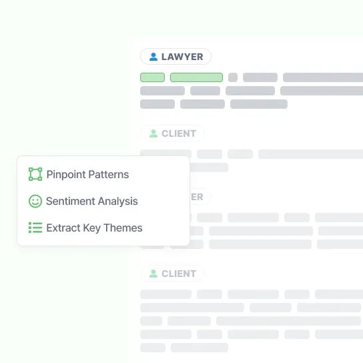
Task: Click the Sentiment Analysis smiley icon
Action: (x=35, y=201)
